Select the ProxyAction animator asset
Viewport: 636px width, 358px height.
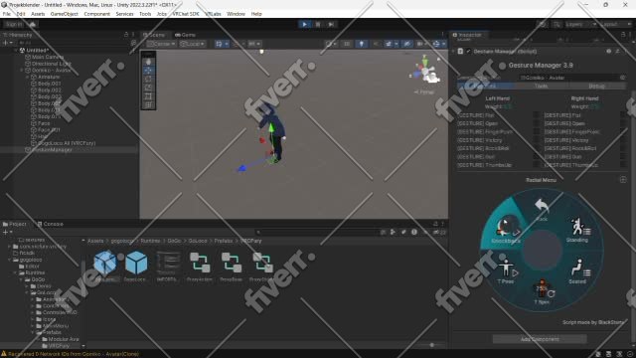pos(200,266)
